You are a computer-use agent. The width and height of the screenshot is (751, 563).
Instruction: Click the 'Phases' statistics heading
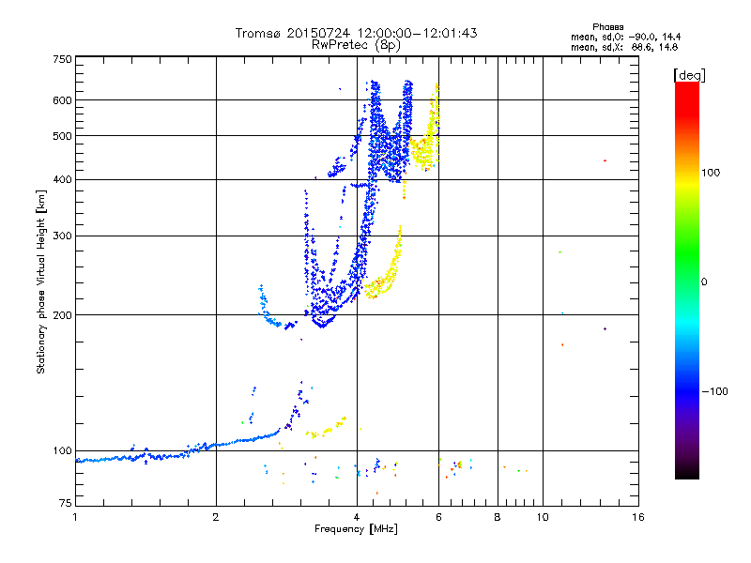tap(607, 27)
